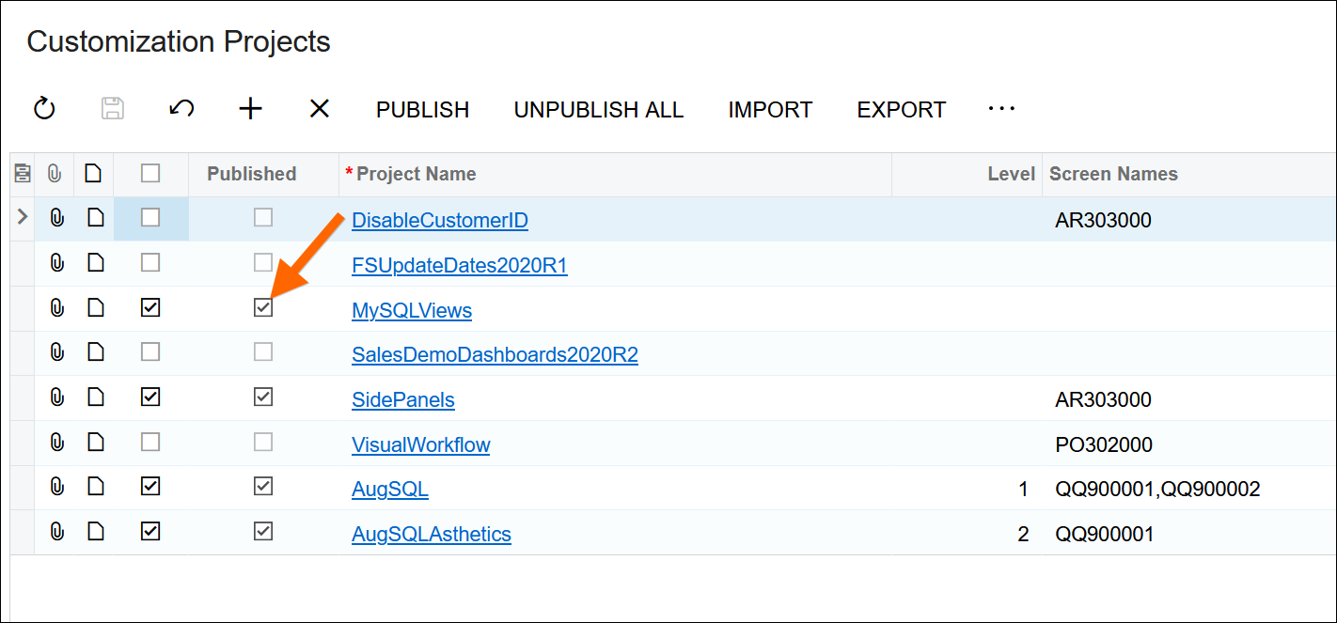Viewport: 1337px width, 623px height.
Task: Check selection box for VisualWorkflow
Action: tap(150, 442)
